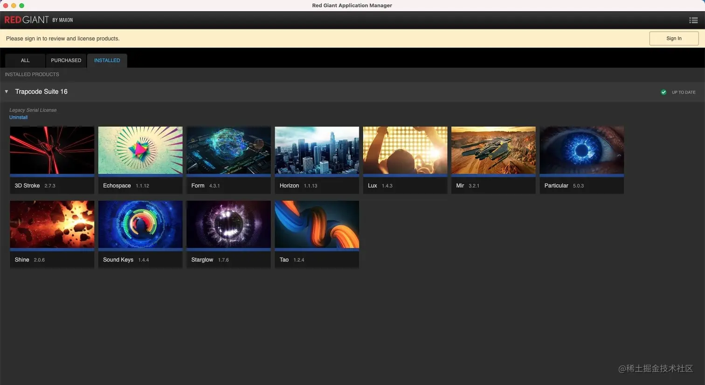
Task: Click the Tao version 1.2.4 text
Action: 299,260
